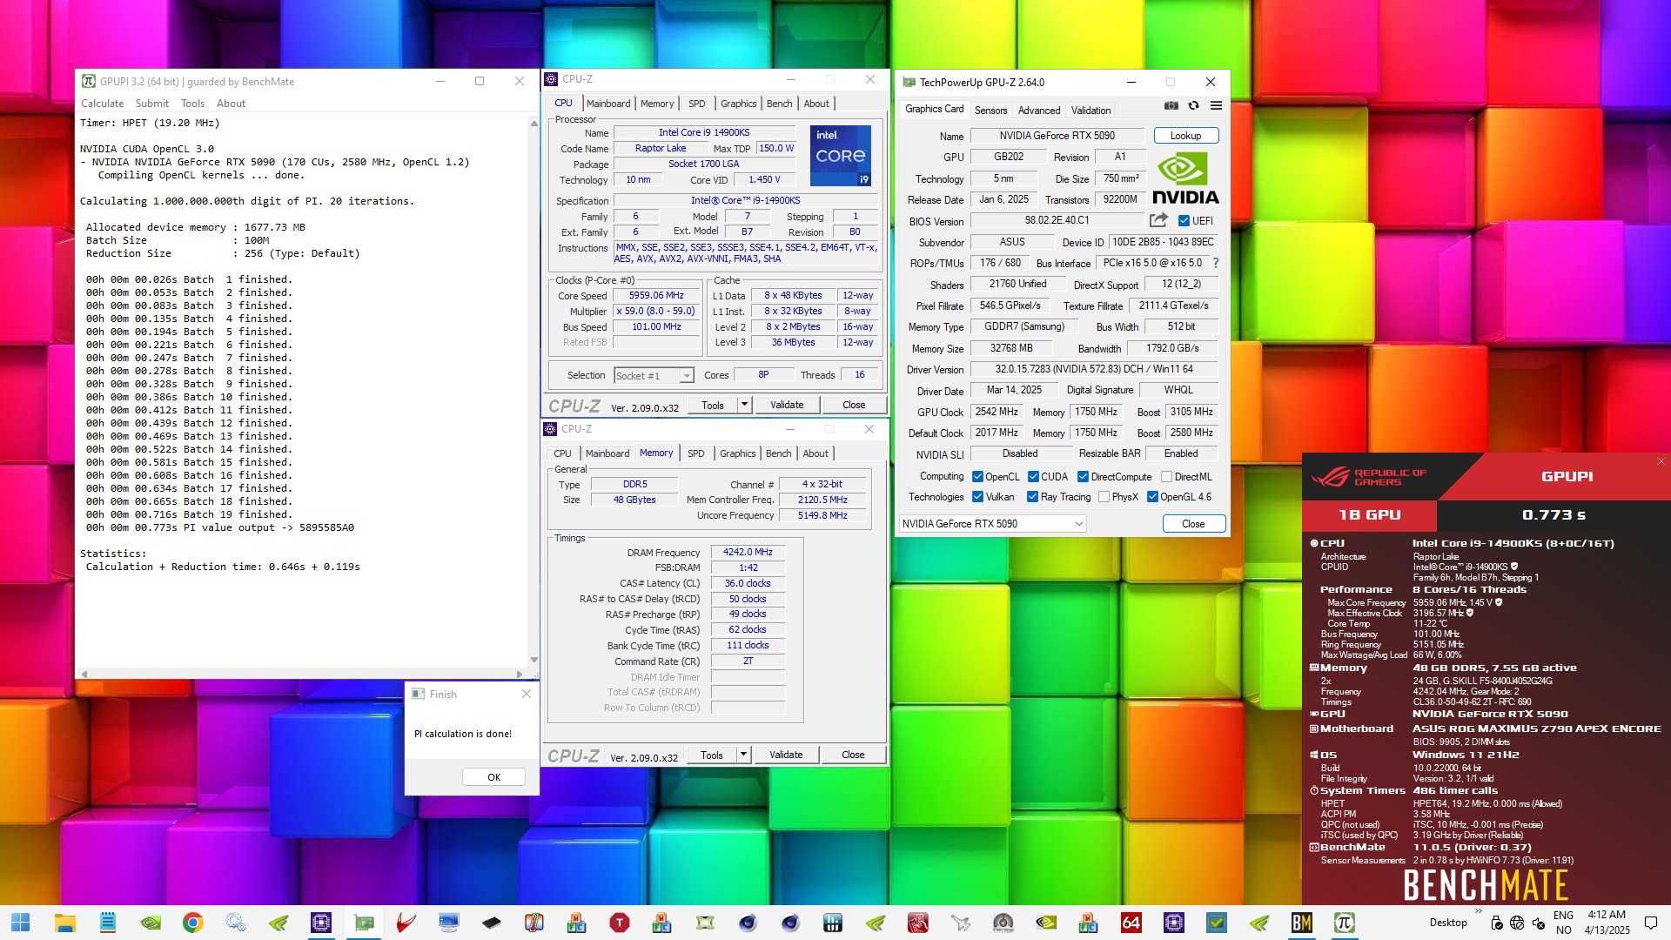Toggle the CUDA checkbox
1671x940 pixels.
point(1034,477)
